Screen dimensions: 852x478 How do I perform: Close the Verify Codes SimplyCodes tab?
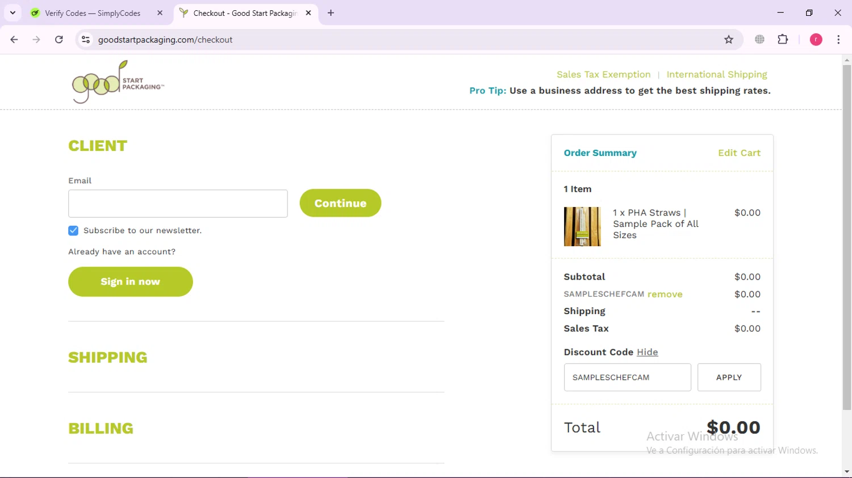(x=160, y=13)
